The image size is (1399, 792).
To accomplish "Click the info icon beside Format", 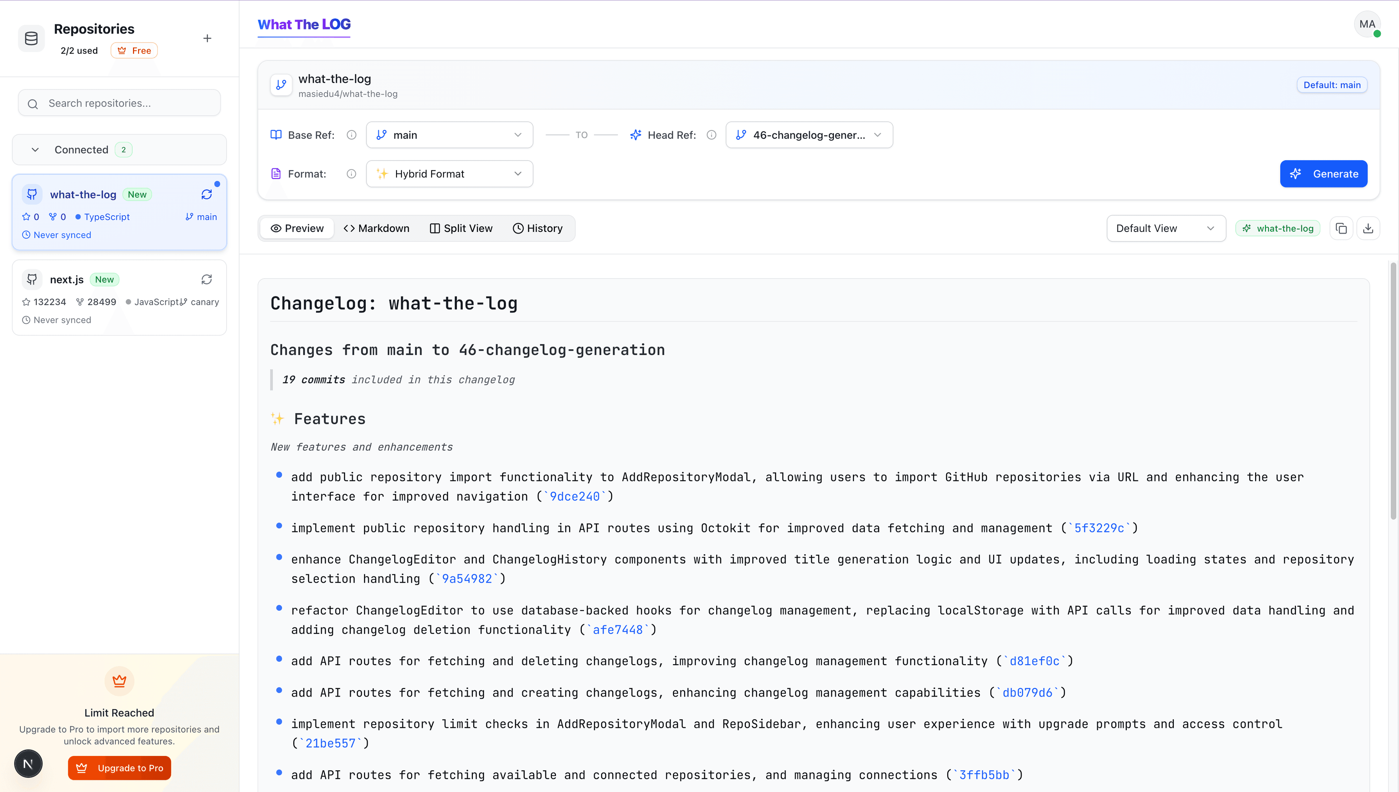I will tap(351, 174).
